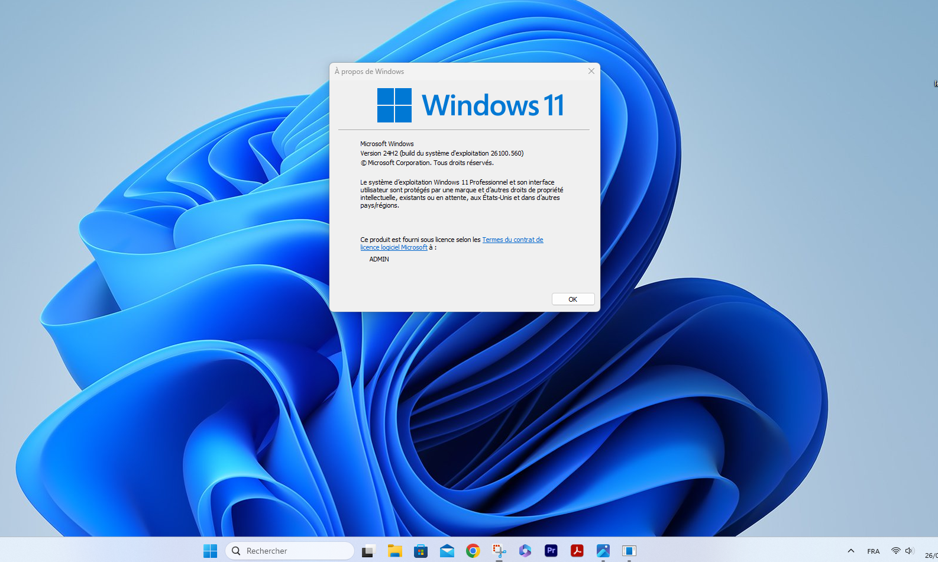Launch Microsoft Store from the taskbar
938x562 pixels.
(x=421, y=551)
